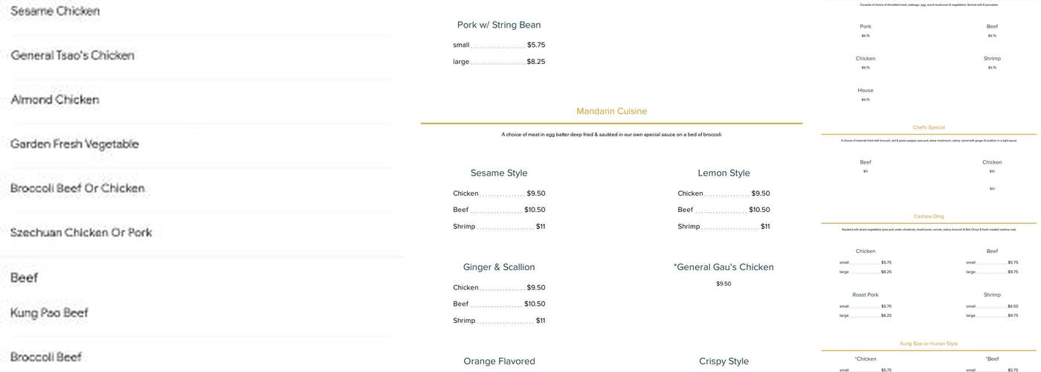Click the Sesame Style heading
Image resolution: width=1041 pixels, height=372 pixels.
[x=499, y=173]
